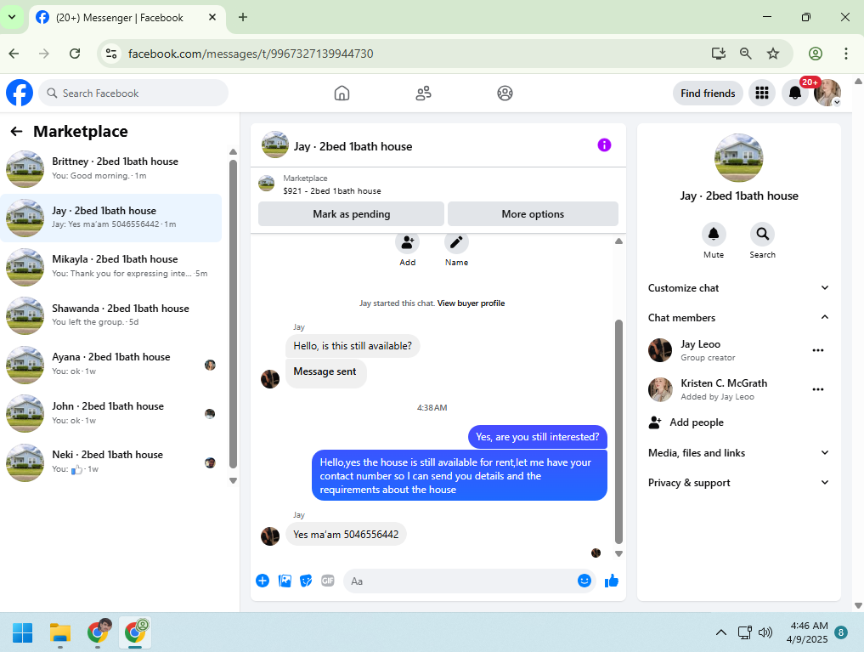Search in conversation with the magnifier icon

[763, 235]
